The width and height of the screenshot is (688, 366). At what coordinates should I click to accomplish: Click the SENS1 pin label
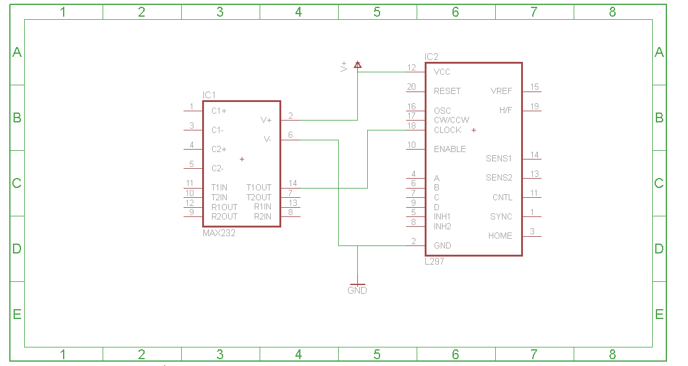[498, 158]
